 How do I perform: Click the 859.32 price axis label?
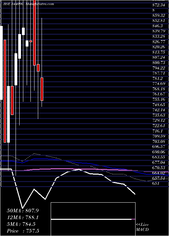[158, 16]
